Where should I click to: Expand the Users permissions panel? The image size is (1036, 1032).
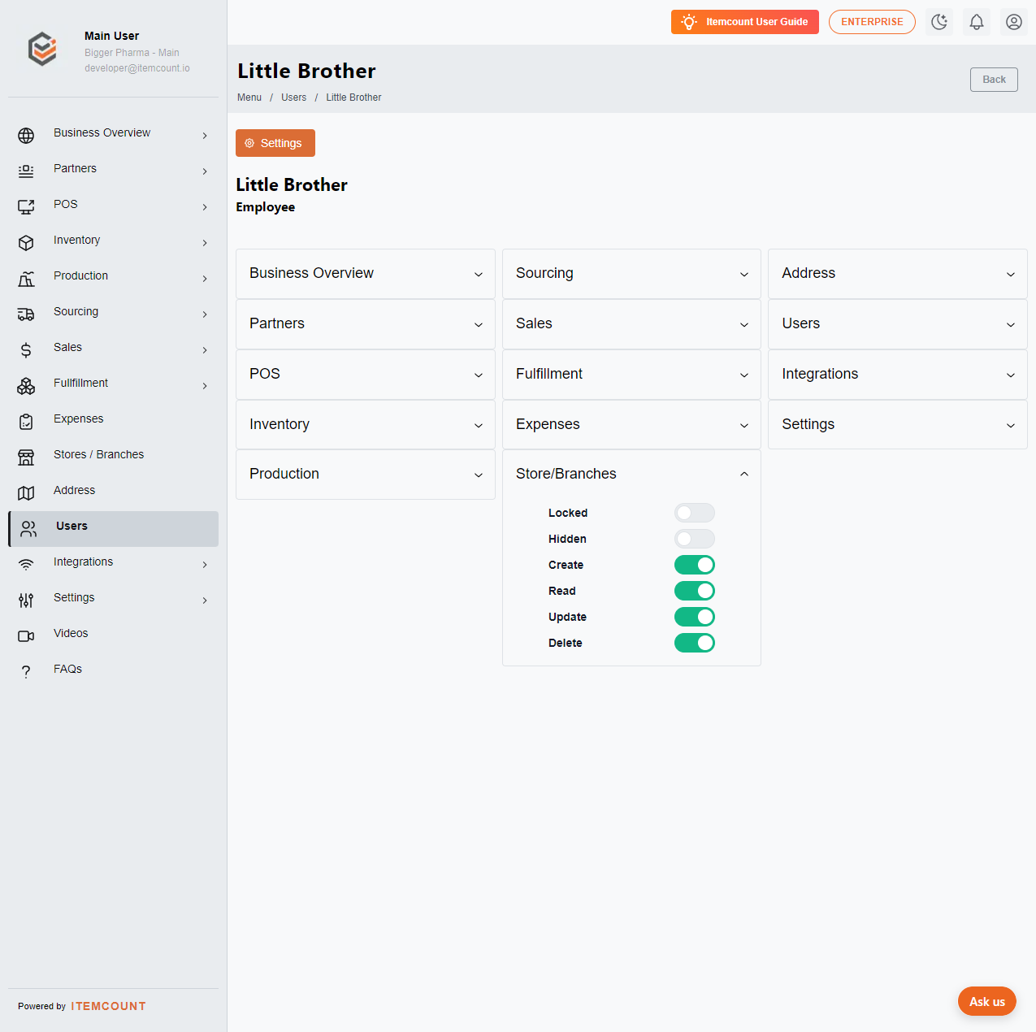(898, 324)
